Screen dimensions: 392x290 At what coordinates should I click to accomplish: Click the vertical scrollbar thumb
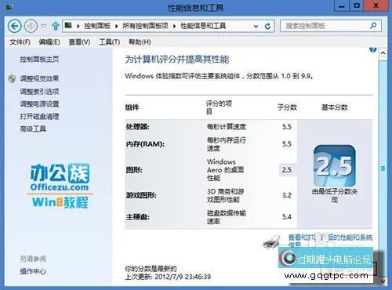(383, 169)
